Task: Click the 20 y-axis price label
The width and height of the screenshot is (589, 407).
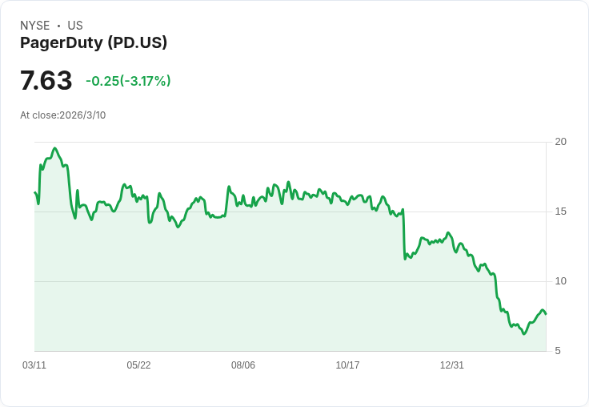Action: pyautogui.click(x=560, y=142)
